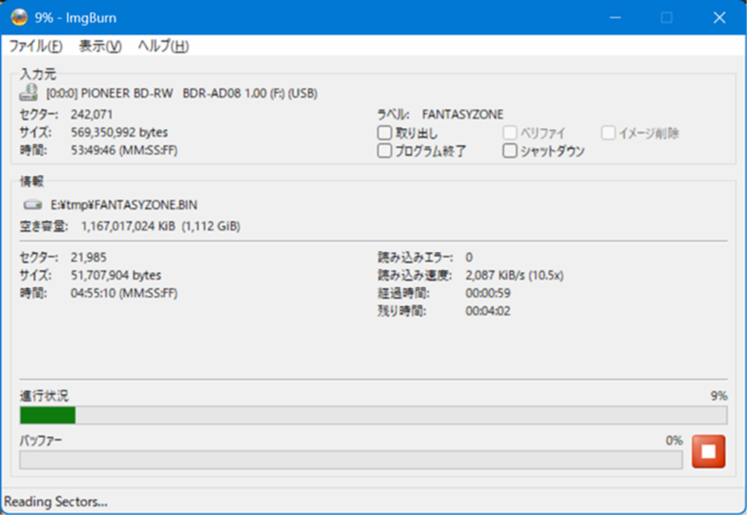Click the disabled ベリファイ checkbox
Viewport: 752px width, 517px height.
click(510, 133)
